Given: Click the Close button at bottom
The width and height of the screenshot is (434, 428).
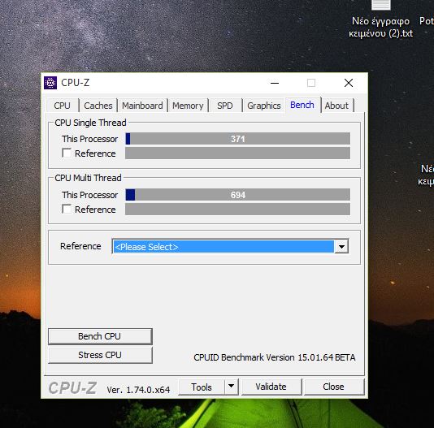Looking at the screenshot, I should (334, 387).
